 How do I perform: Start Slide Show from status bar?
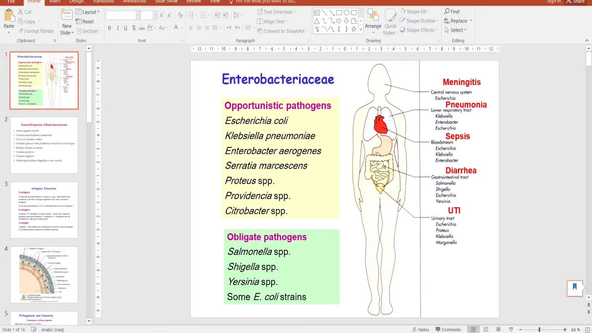(x=511, y=329)
